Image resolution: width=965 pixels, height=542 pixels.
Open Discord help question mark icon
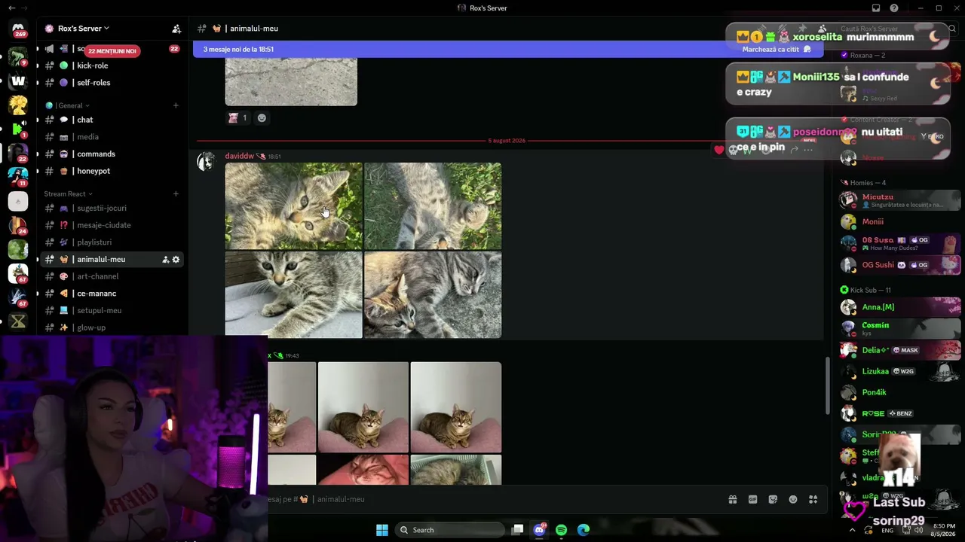coord(894,8)
